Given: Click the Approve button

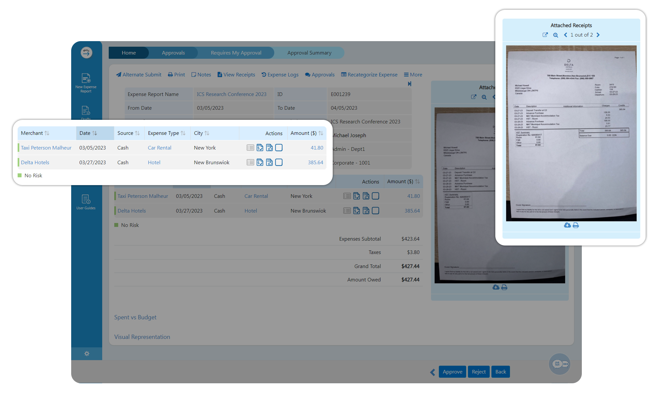Looking at the screenshot, I should [452, 372].
